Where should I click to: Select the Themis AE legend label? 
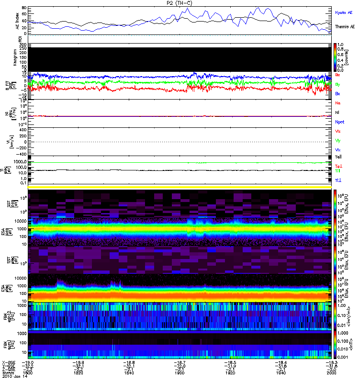point(345,27)
